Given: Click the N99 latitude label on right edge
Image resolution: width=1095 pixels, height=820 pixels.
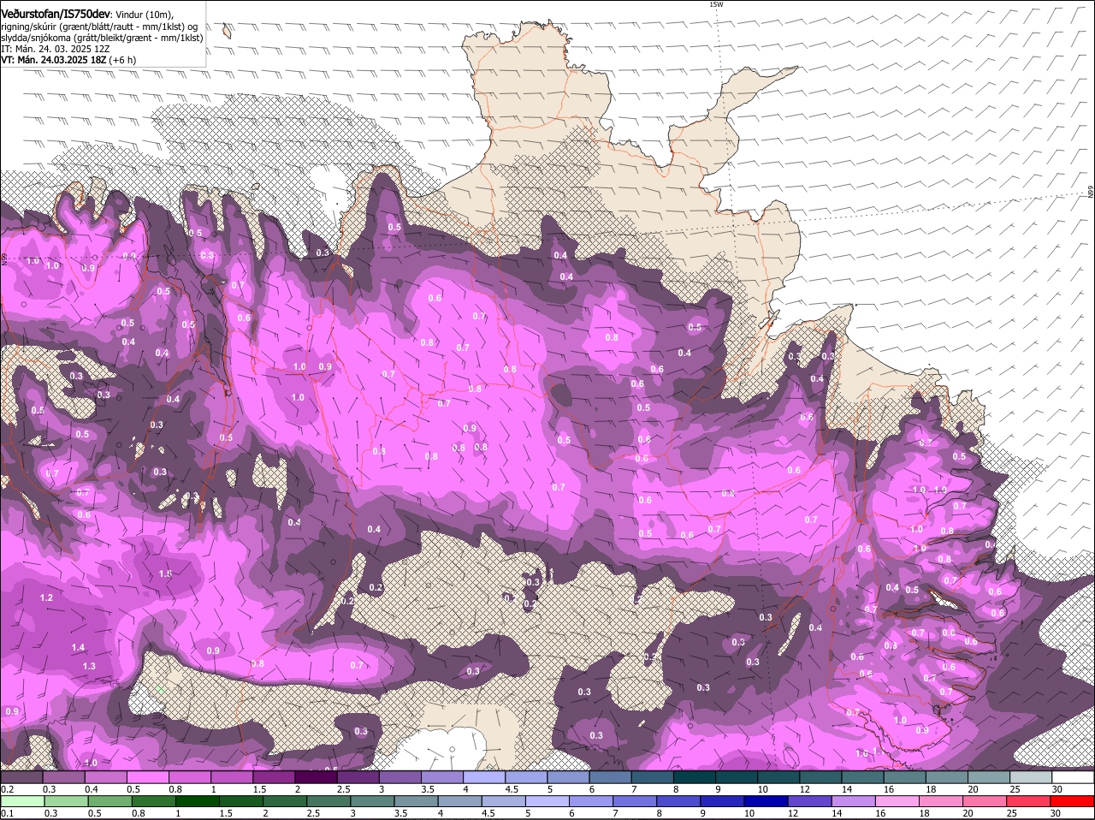Looking at the screenshot, I should 1091,193.
